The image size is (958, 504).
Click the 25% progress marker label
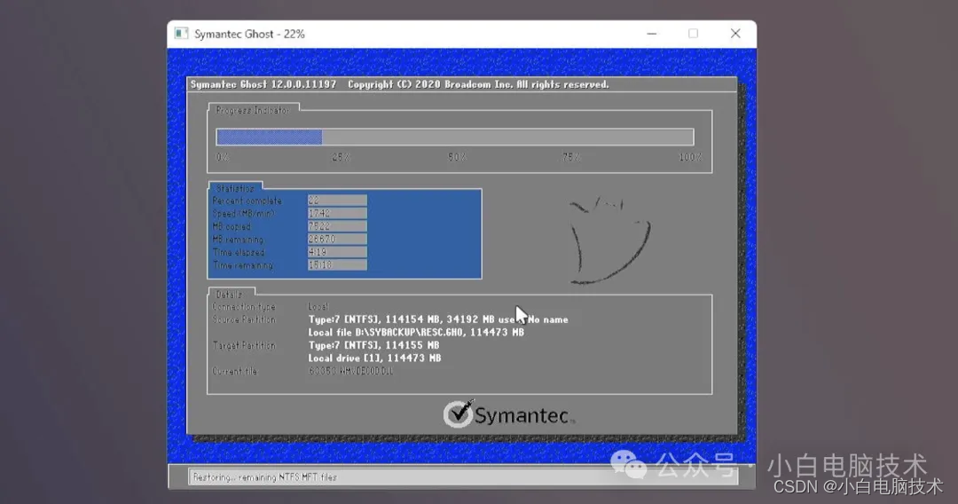(341, 157)
